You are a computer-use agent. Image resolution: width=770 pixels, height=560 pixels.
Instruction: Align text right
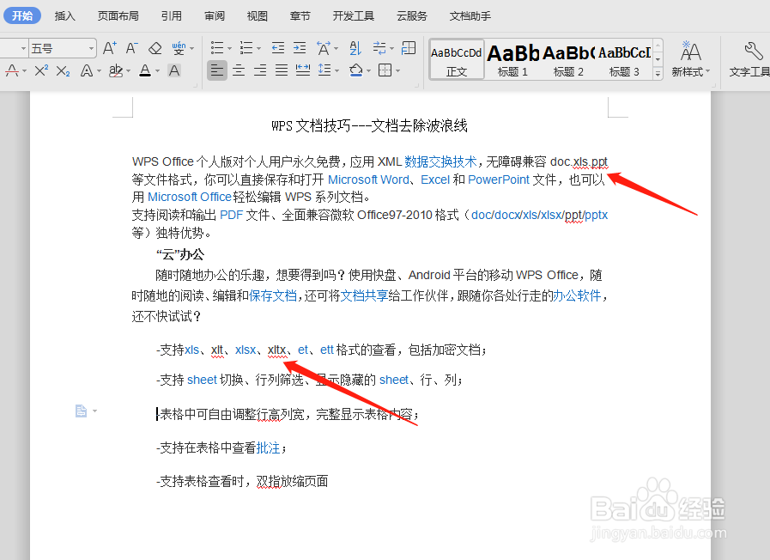point(260,70)
